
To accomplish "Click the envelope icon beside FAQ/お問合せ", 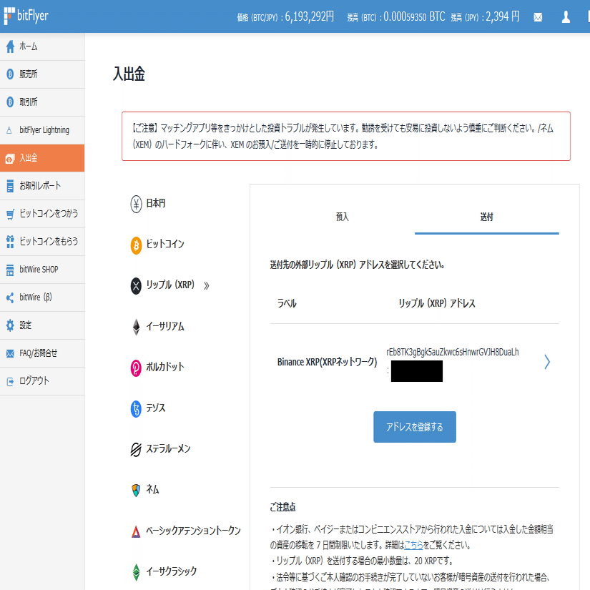I will pyautogui.click(x=10, y=353).
